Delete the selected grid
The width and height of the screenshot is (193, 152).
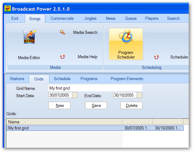tap(131, 105)
